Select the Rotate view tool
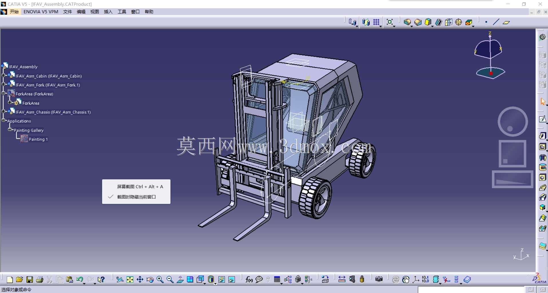548x293 pixels. tap(150, 280)
